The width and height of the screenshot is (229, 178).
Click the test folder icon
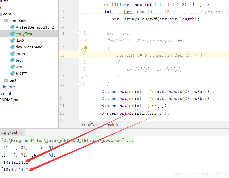6,80
